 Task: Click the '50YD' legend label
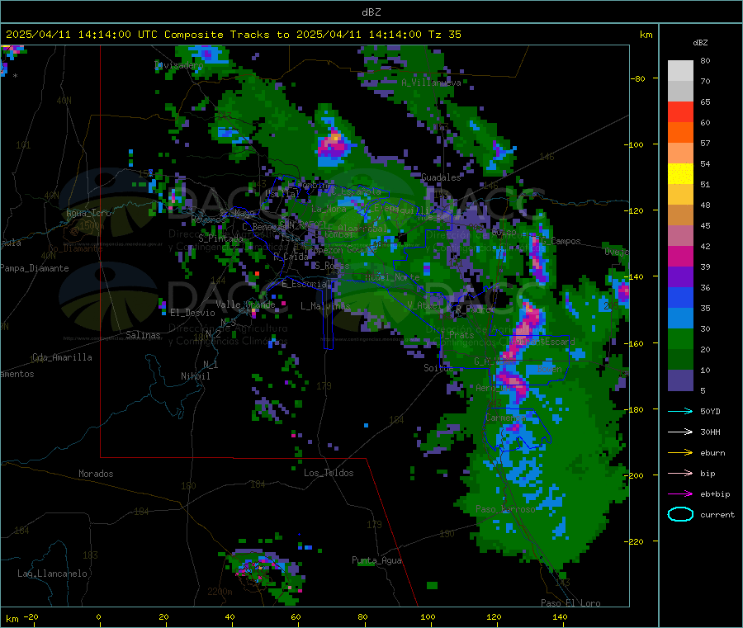[710, 411]
